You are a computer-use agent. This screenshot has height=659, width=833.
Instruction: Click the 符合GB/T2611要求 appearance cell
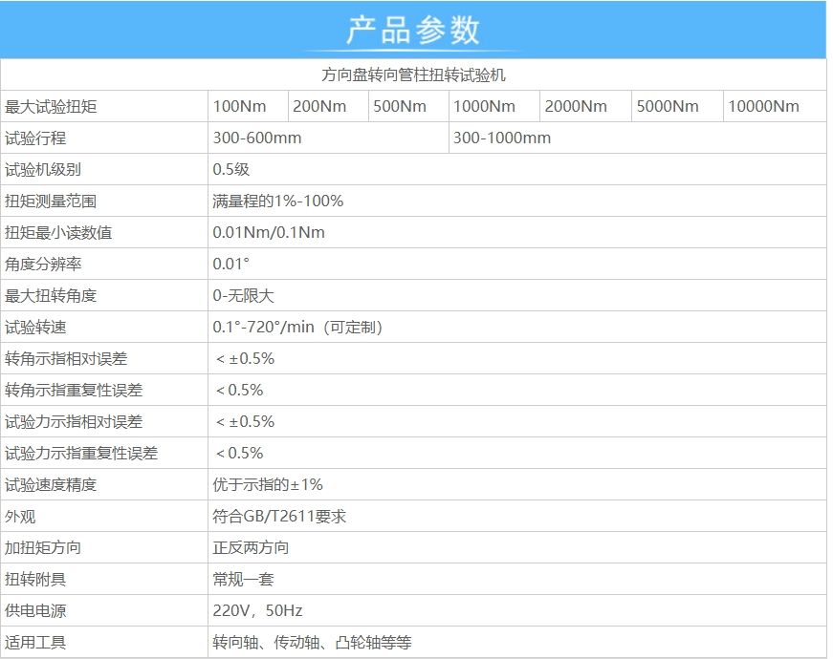[279, 516]
